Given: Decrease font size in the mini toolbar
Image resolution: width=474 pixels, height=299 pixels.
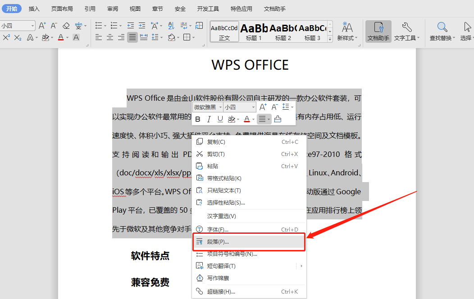Looking at the screenshot, I should [x=274, y=107].
